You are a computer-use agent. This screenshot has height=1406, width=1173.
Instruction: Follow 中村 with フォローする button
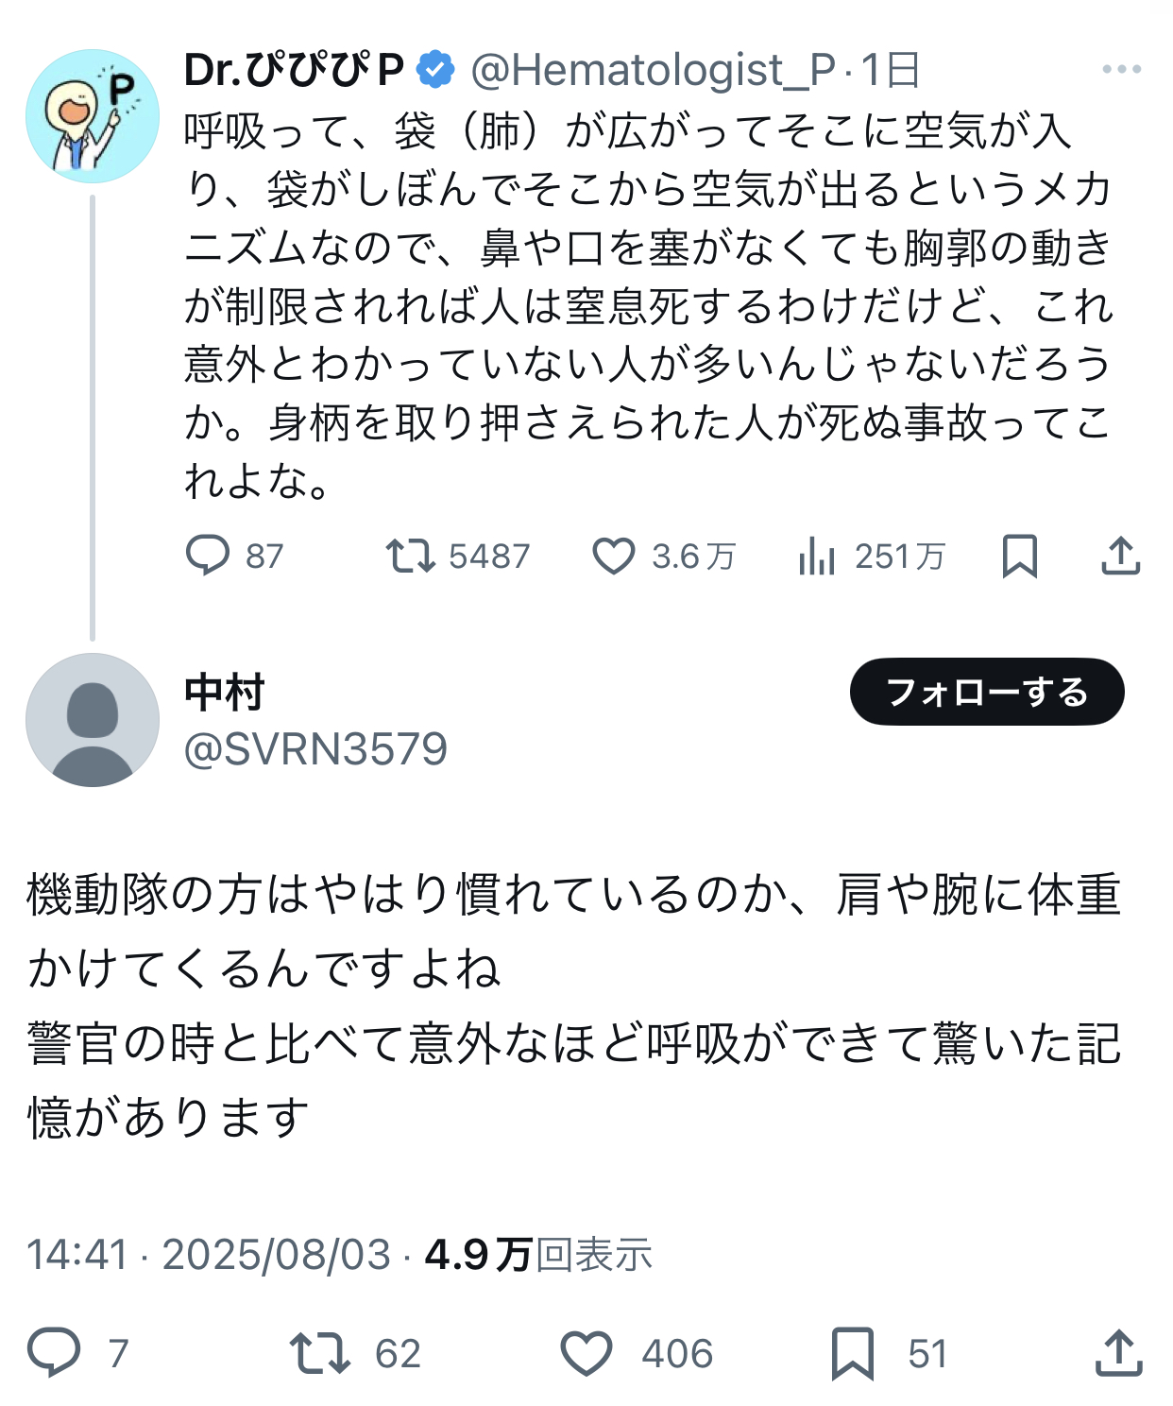pyautogui.click(x=987, y=692)
